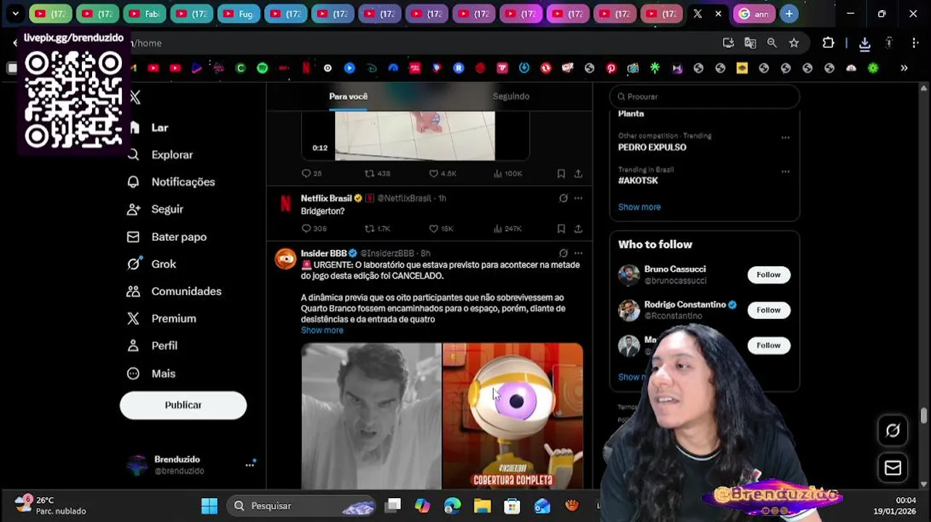Open the browser Extensions puzzle icon

click(x=828, y=43)
